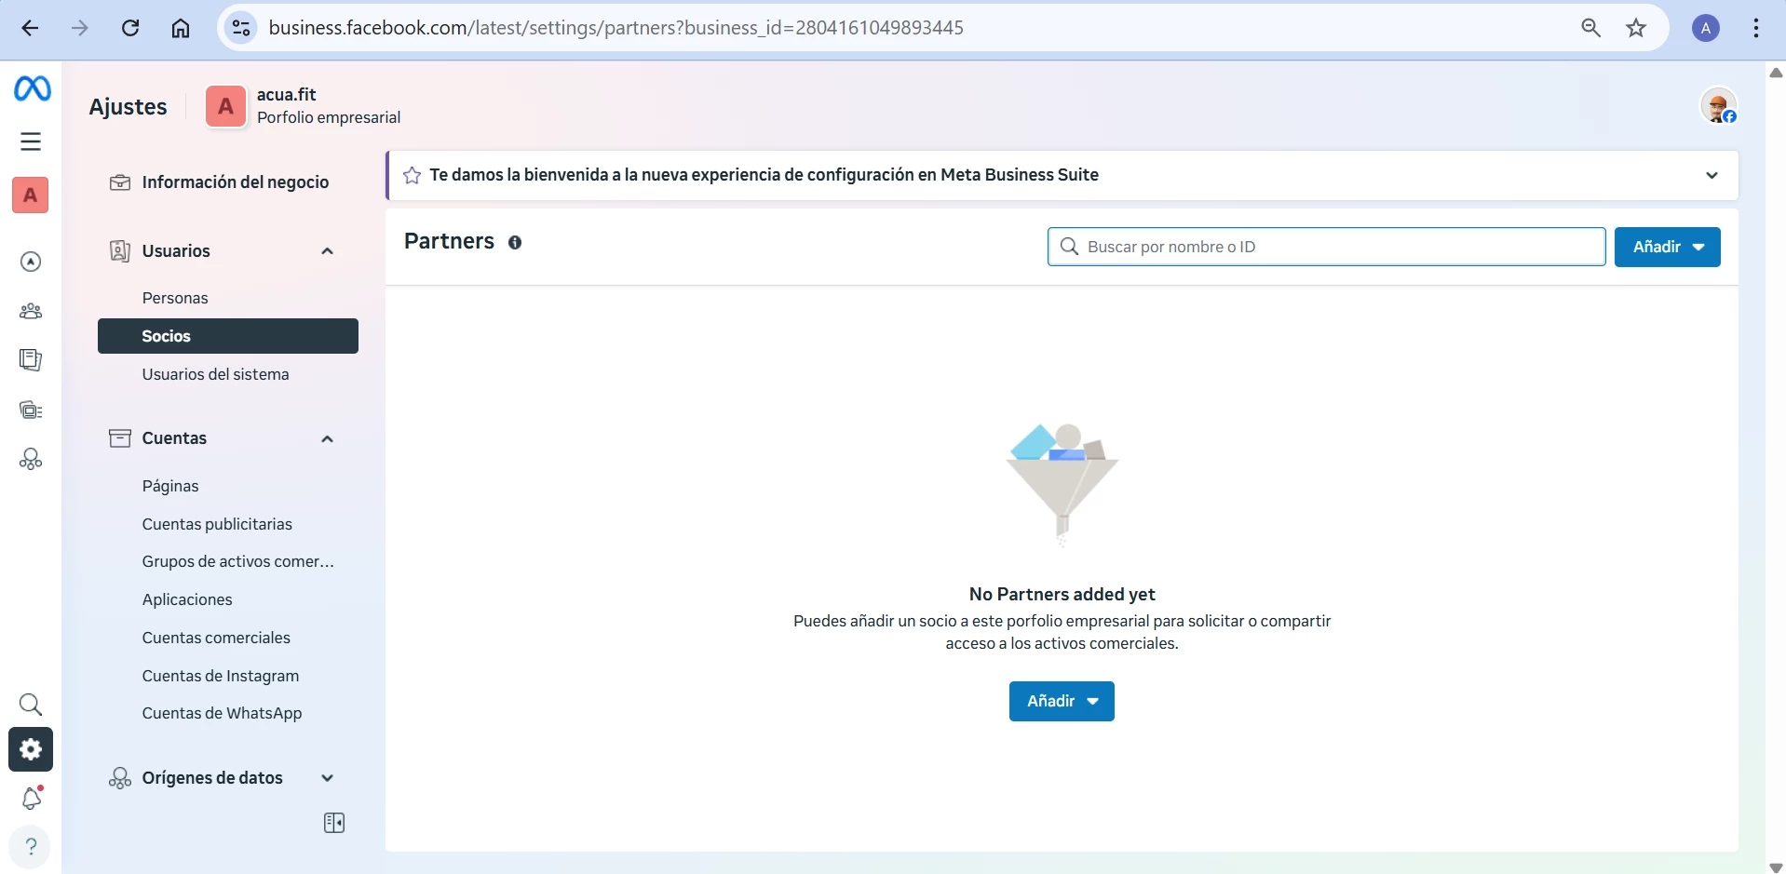1786x874 pixels.
Task: Open the compass navigation icon in rail
Action: click(x=31, y=262)
